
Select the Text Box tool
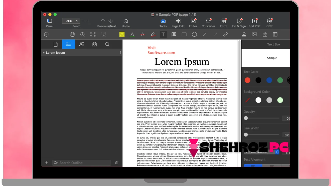click(x=163, y=34)
